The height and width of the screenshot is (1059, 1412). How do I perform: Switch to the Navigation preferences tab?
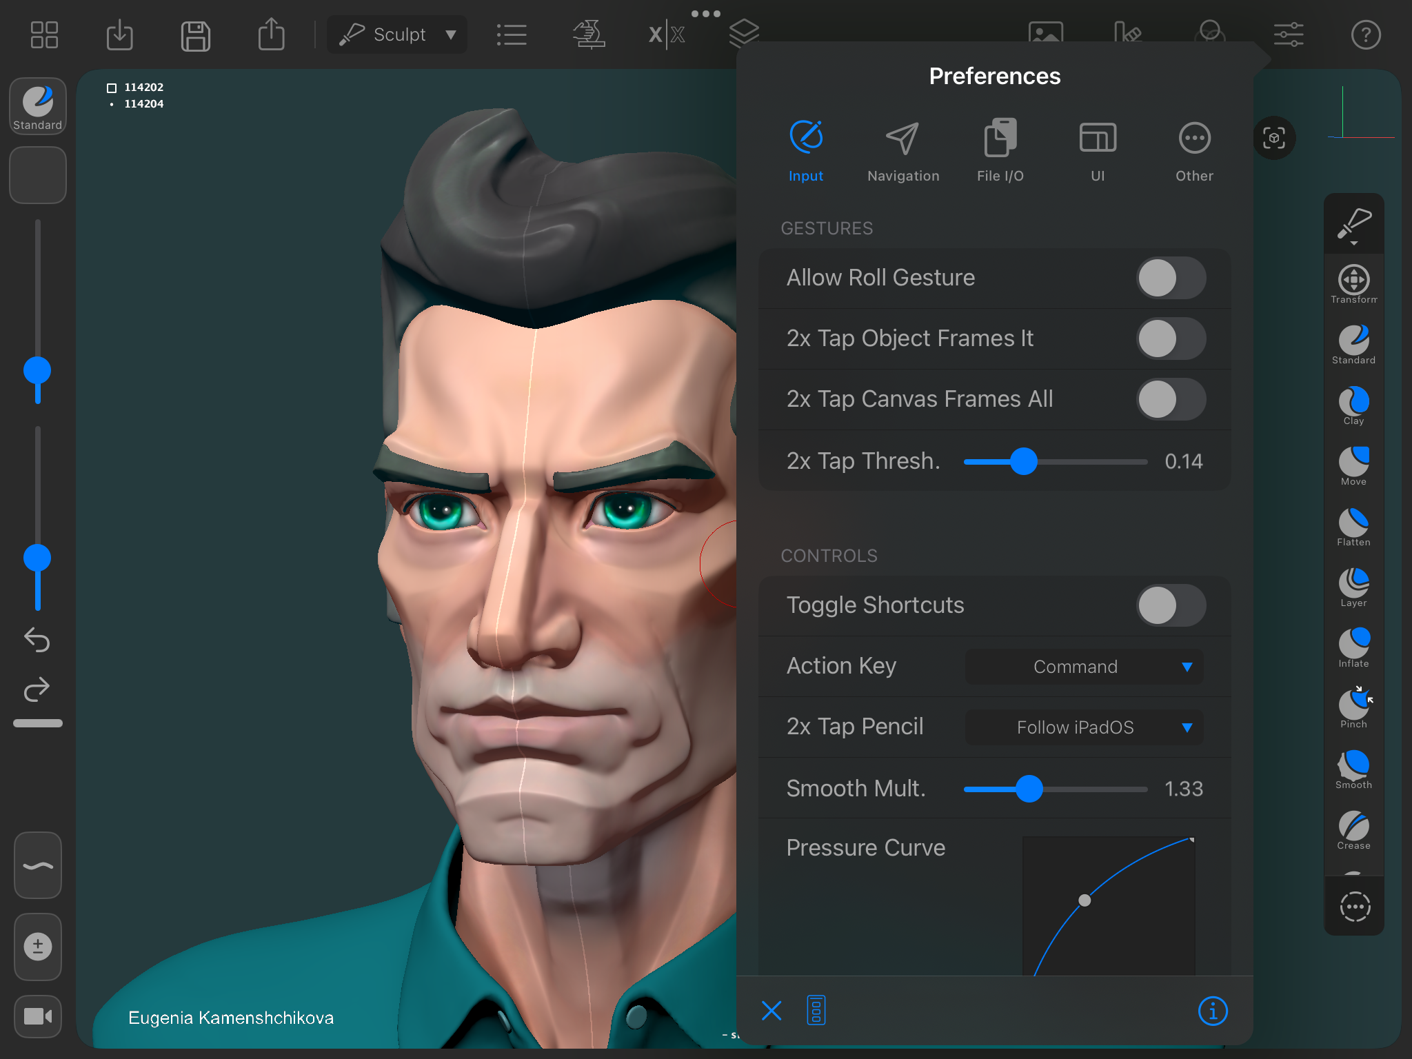[903, 152]
